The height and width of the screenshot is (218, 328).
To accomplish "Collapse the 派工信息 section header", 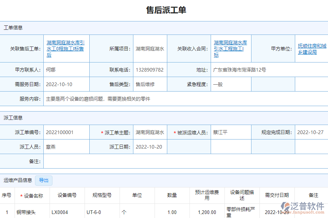I will pyautogui.click(x=12, y=117).
